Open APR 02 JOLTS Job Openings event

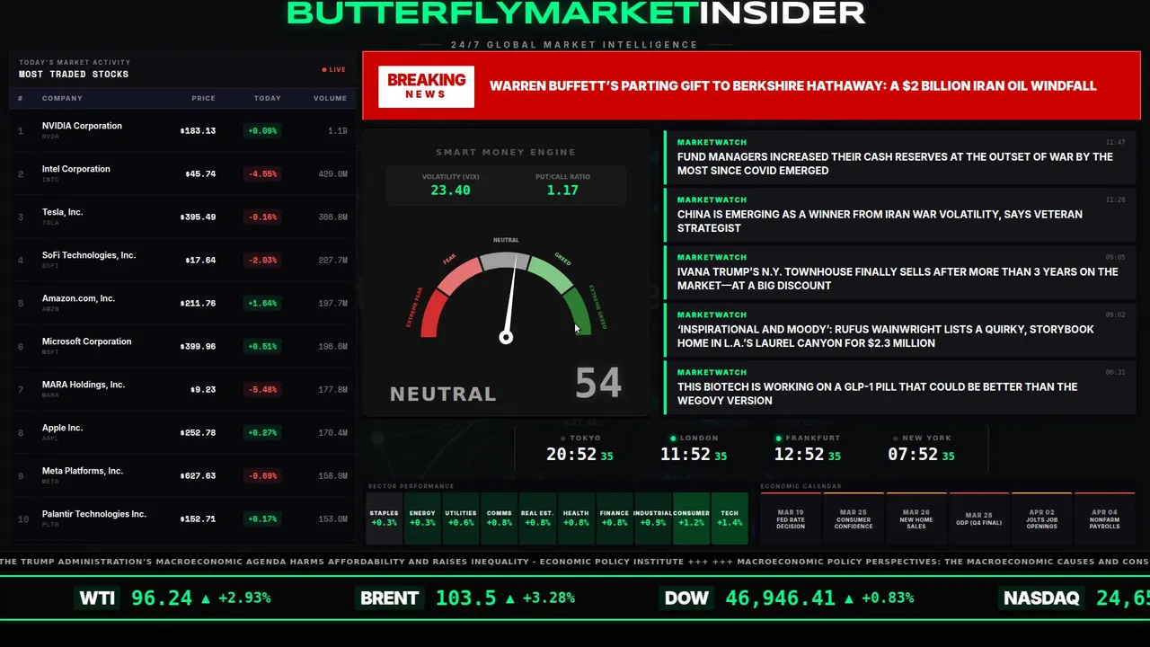pyautogui.click(x=1042, y=518)
